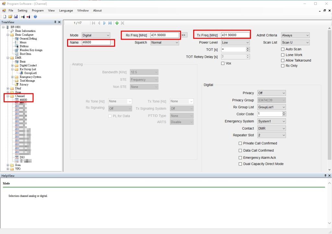Screen dimensions: 332x234
Task: Enable Rx Only checkbox
Action: click(283, 66)
